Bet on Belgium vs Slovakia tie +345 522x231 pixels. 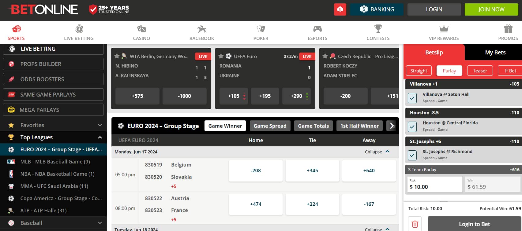pos(312,170)
